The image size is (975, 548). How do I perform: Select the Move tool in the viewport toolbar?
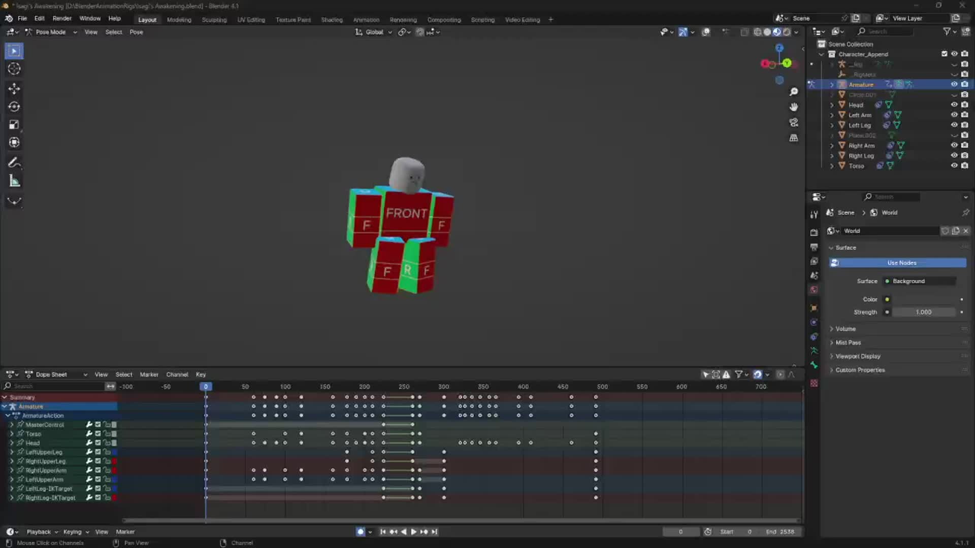[x=14, y=88]
